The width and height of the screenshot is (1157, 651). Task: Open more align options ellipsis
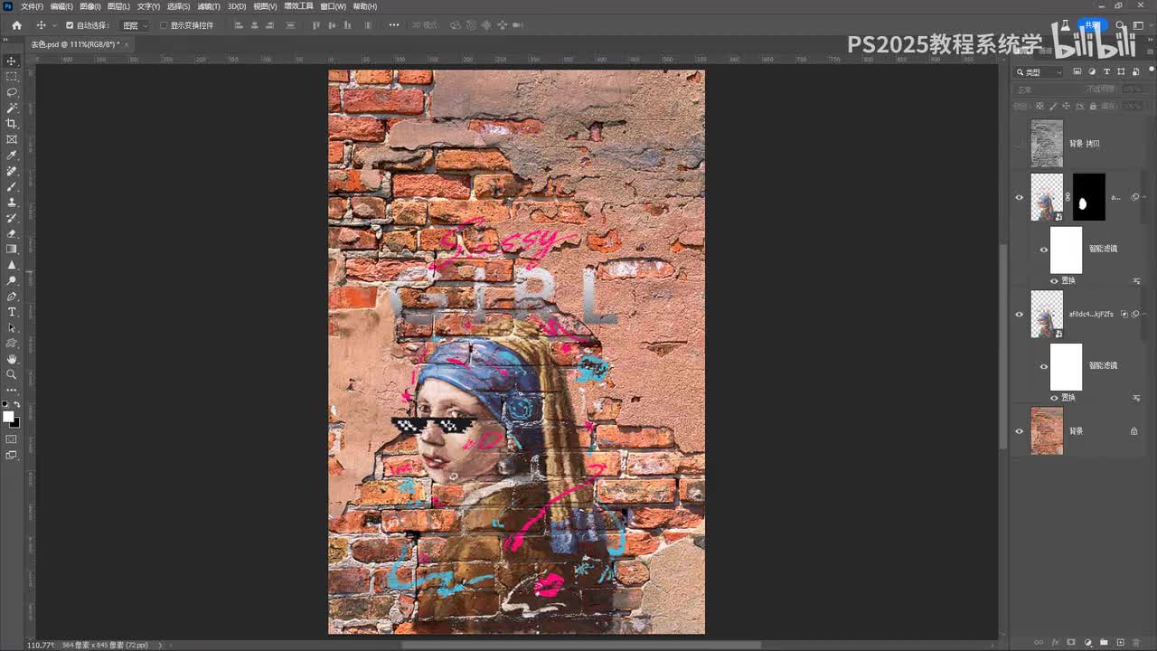point(393,25)
